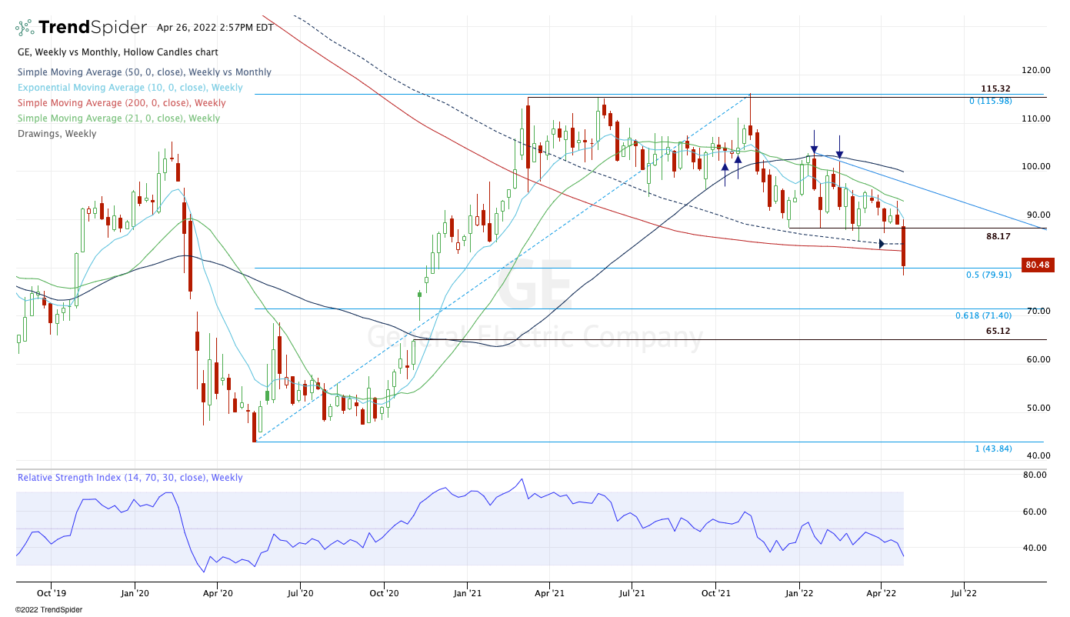Click the Apr '21 time axis label
This screenshot has height=617, width=1070.
click(549, 594)
